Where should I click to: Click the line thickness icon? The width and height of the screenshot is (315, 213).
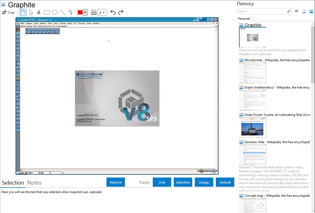tap(94, 12)
